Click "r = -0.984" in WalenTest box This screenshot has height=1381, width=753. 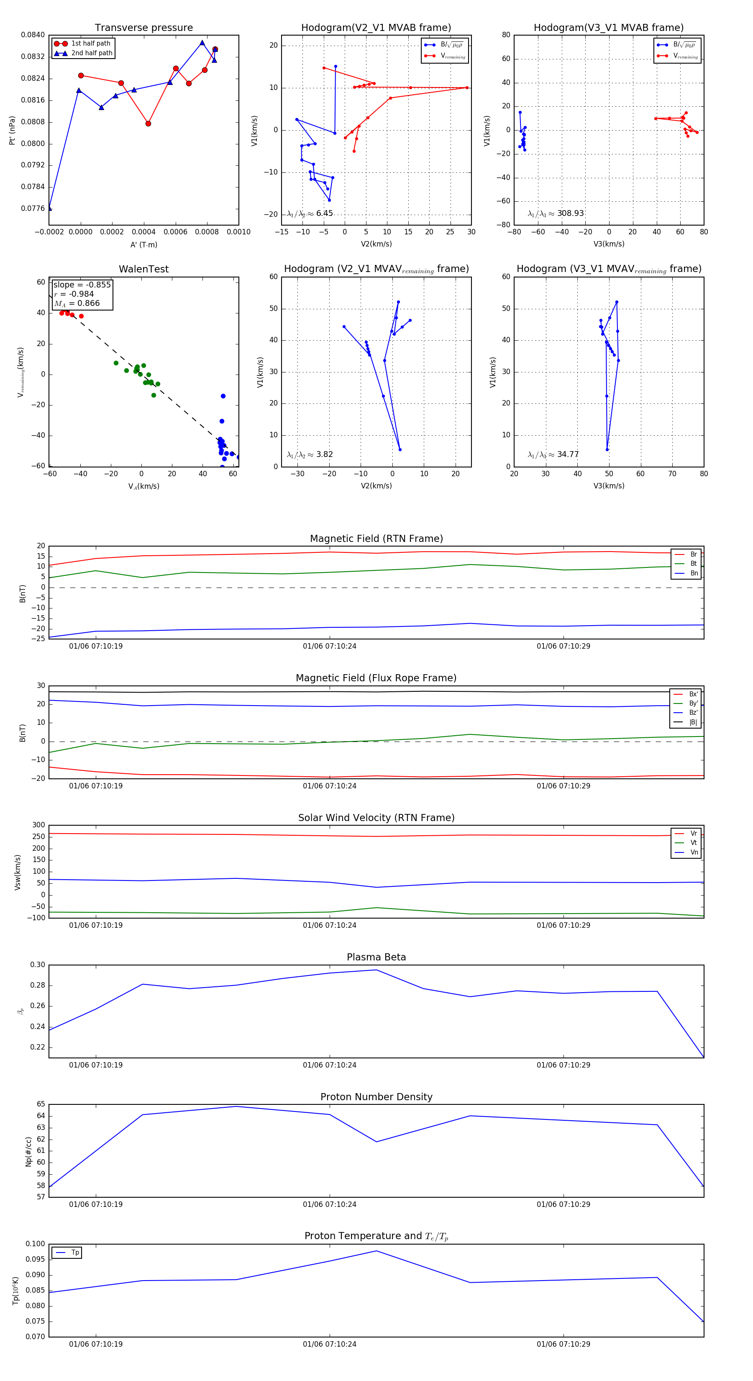[74, 294]
